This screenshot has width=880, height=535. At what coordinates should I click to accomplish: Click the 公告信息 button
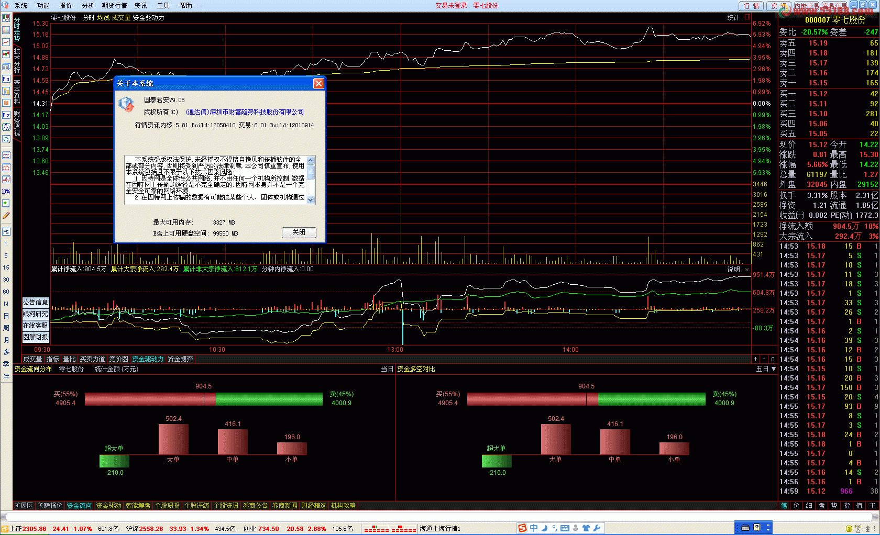click(x=36, y=303)
